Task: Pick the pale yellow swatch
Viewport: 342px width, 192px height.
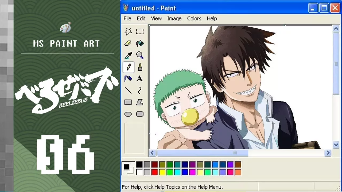Action: pos(200,172)
